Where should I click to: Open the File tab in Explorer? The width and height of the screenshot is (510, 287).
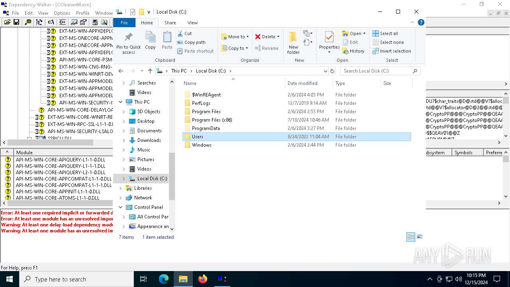tap(124, 23)
